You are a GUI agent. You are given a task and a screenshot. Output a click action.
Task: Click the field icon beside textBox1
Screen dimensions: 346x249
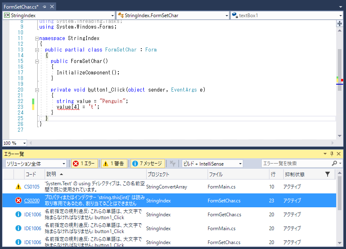click(235, 15)
